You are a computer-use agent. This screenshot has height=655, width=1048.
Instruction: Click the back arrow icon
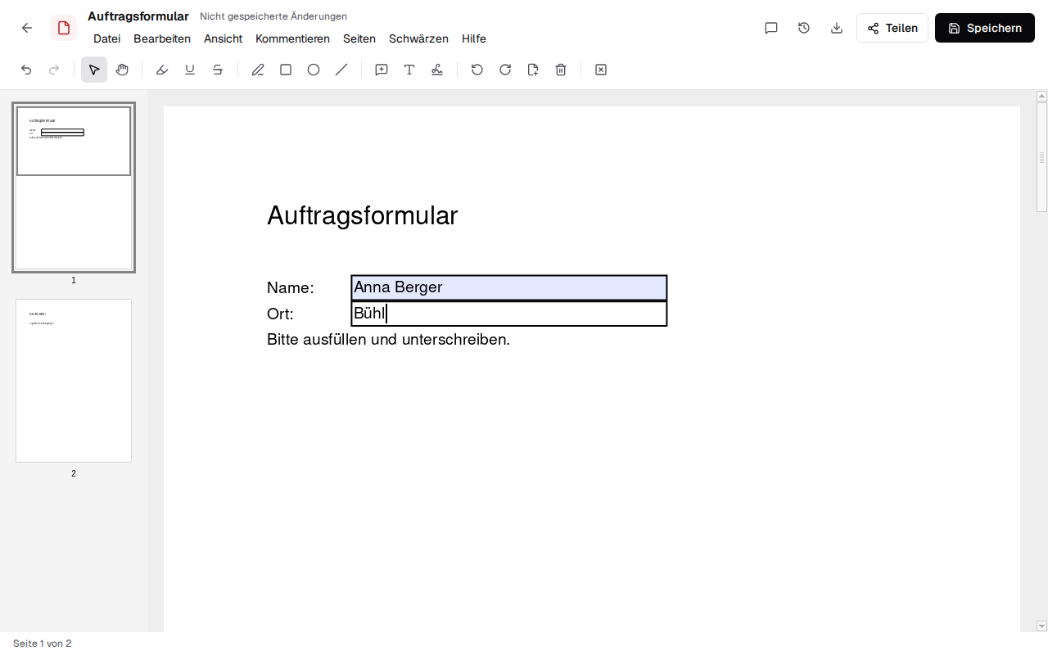tap(27, 28)
